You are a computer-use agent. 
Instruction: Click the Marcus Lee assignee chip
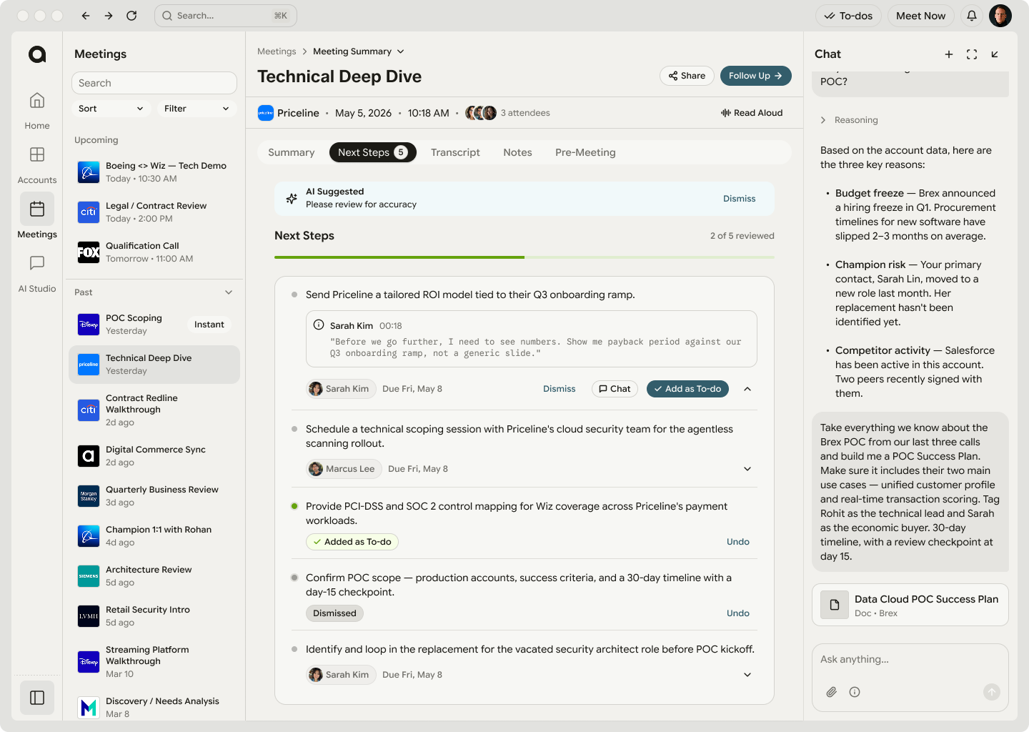click(x=344, y=469)
